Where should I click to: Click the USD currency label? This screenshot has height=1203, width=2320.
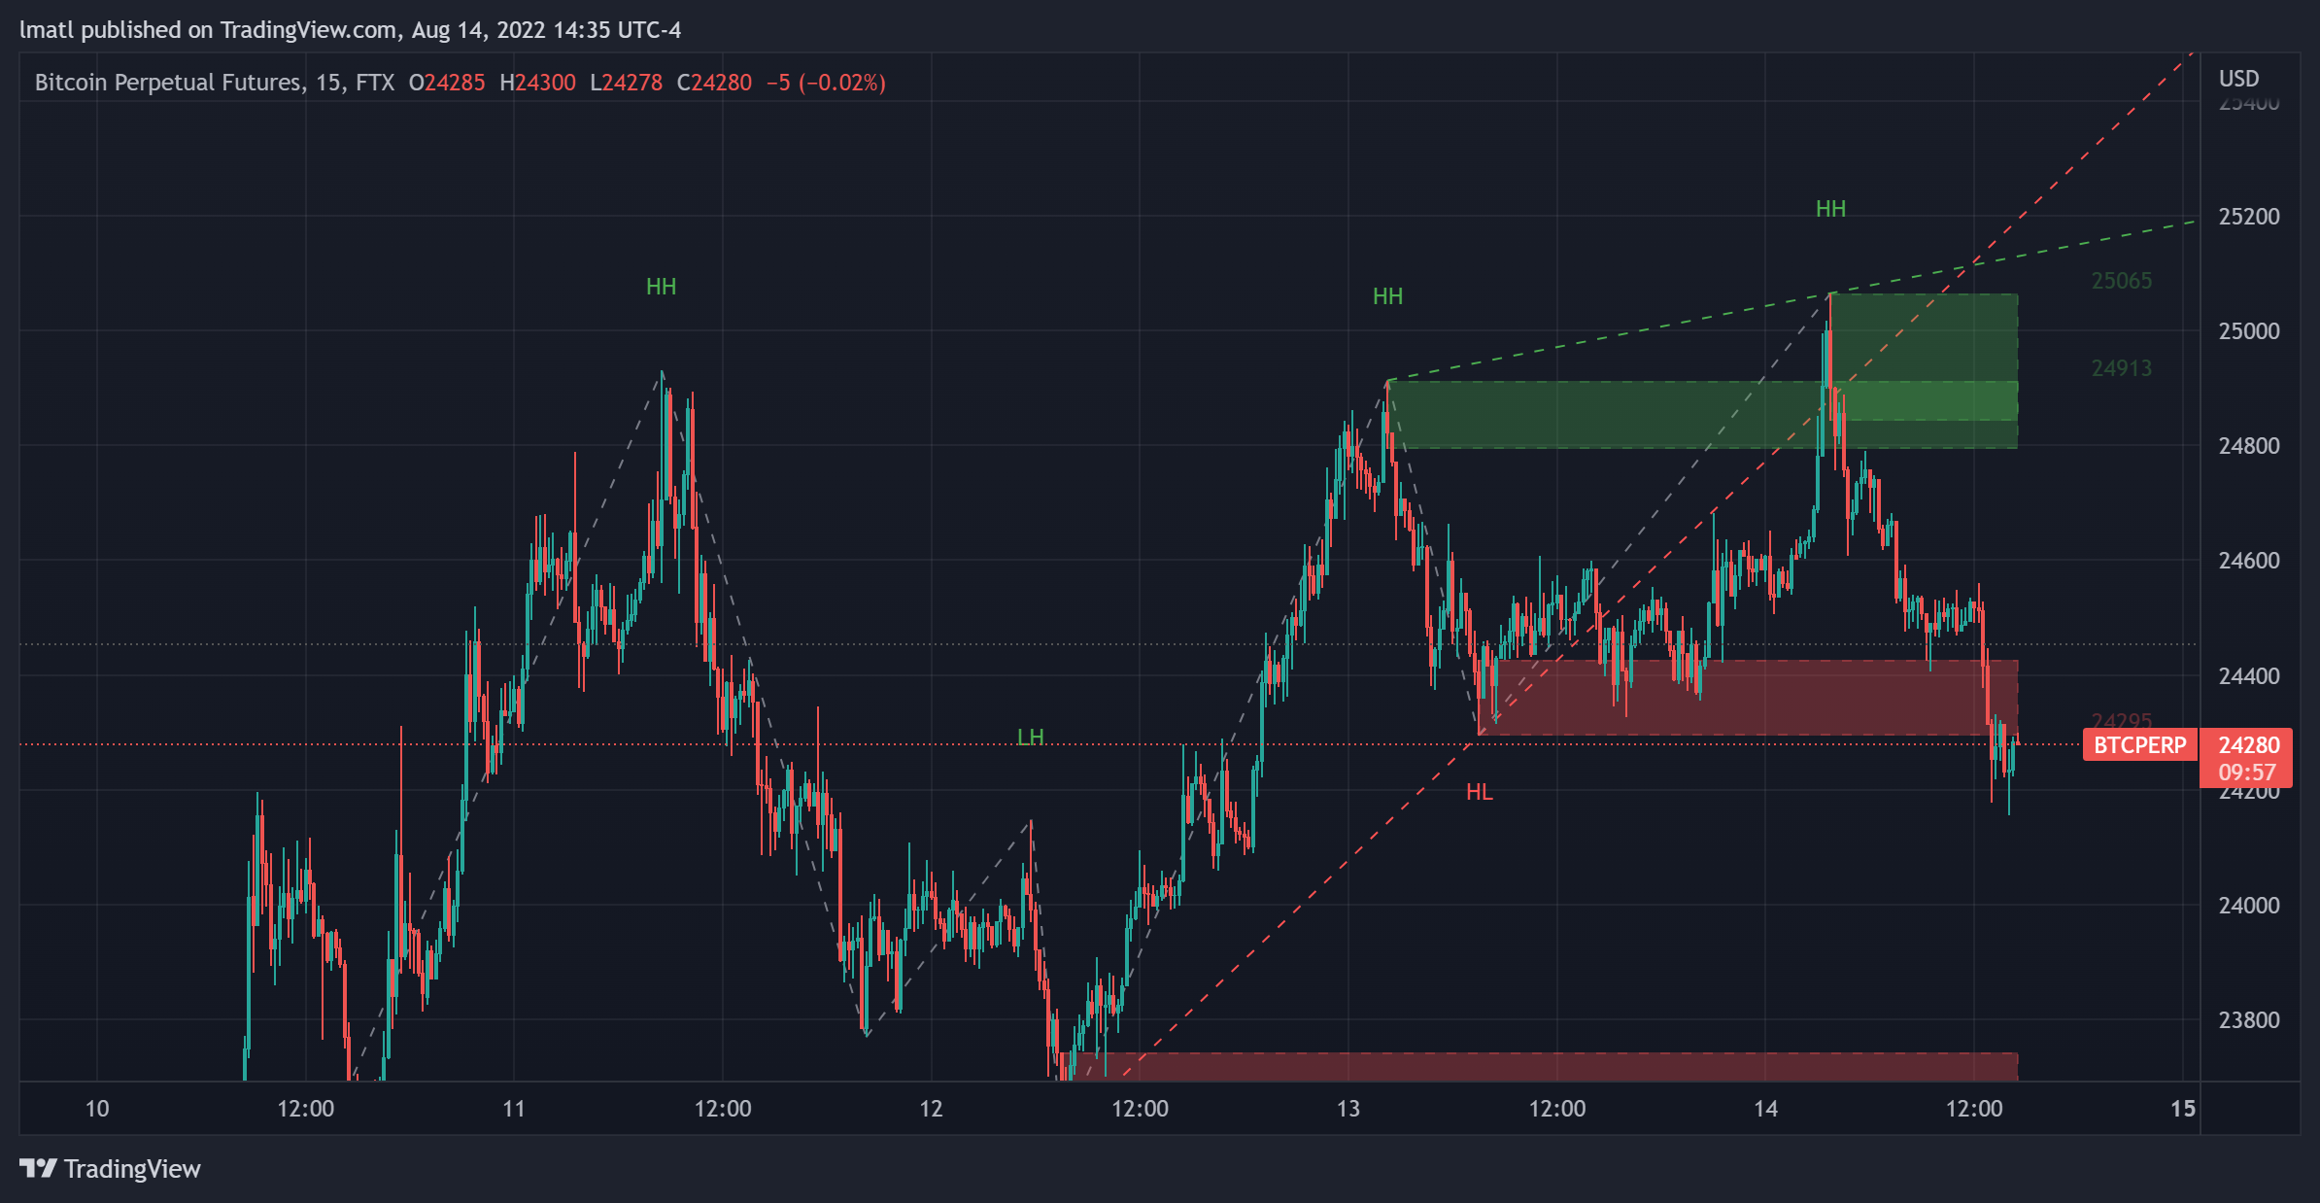(2238, 79)
